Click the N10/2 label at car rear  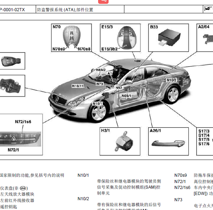tap(171, 80)
